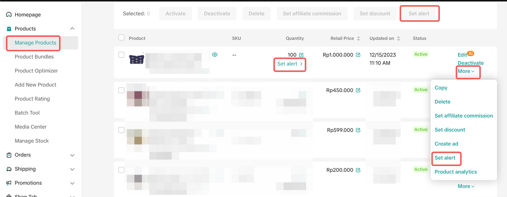
Task: Select the Rp599.000 product checkbox
Action: pos(122,130)
